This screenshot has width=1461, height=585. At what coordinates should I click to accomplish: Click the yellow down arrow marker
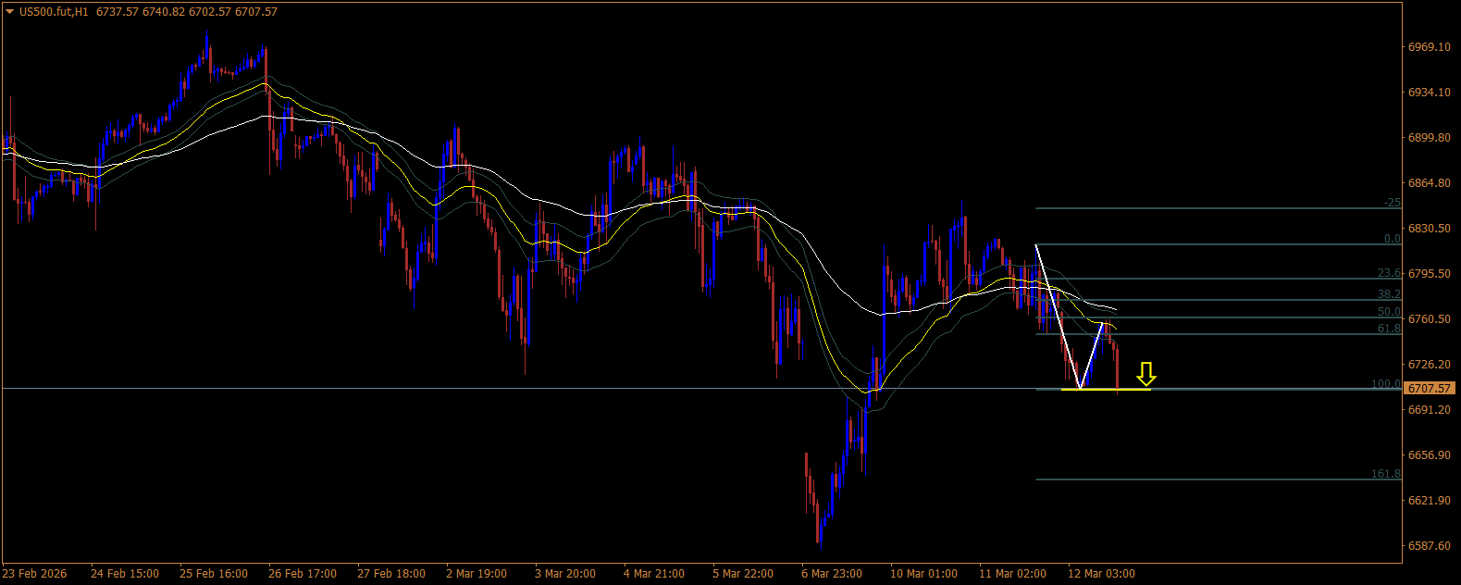(1145, 374)
